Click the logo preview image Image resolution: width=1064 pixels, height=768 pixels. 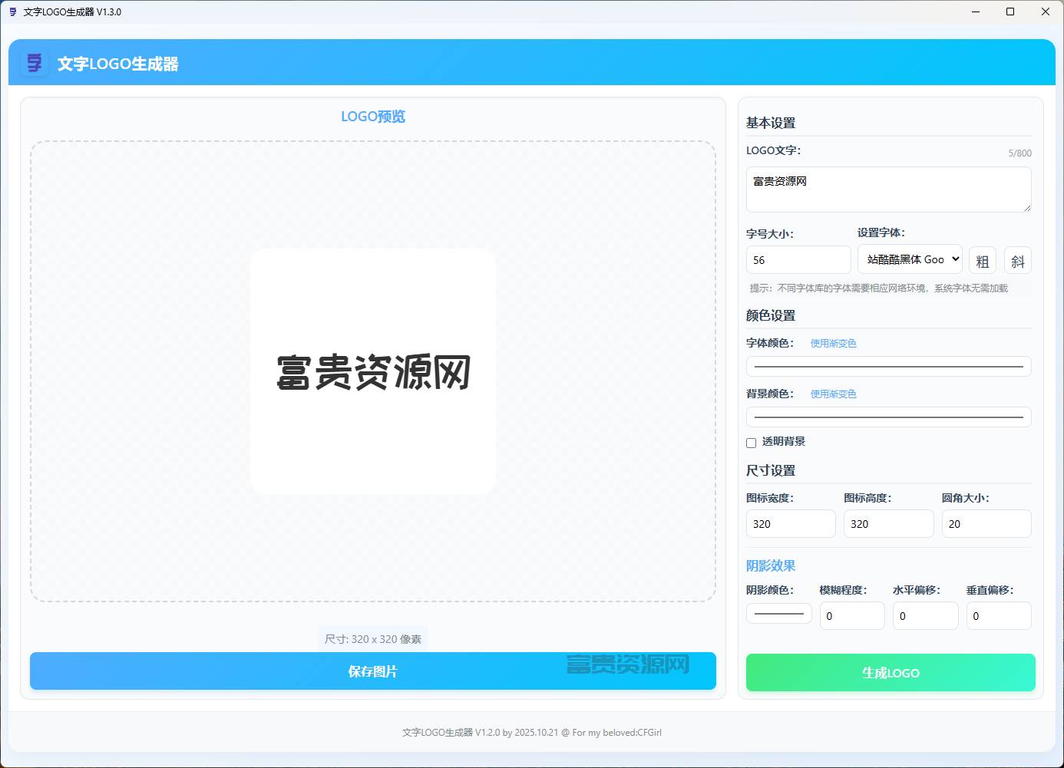[x=373, y=371]
